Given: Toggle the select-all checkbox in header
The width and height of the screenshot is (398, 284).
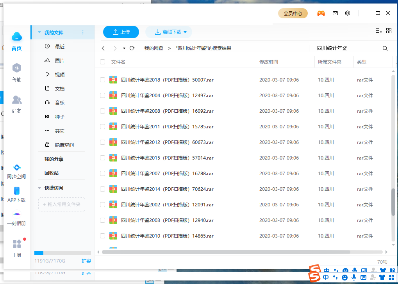Looking at the screenshot, I should pyautogui.click(x=103, y=62).
